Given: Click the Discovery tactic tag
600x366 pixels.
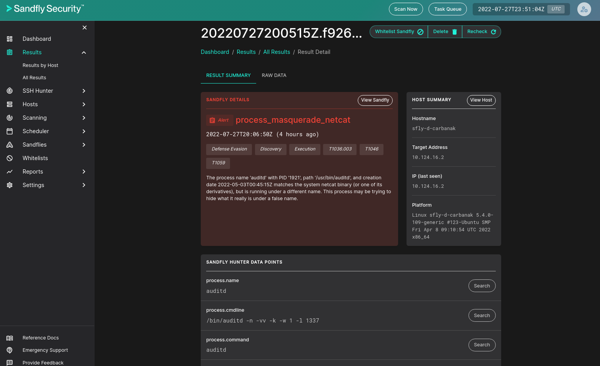Looking at the screenshot, I should 271,149.
